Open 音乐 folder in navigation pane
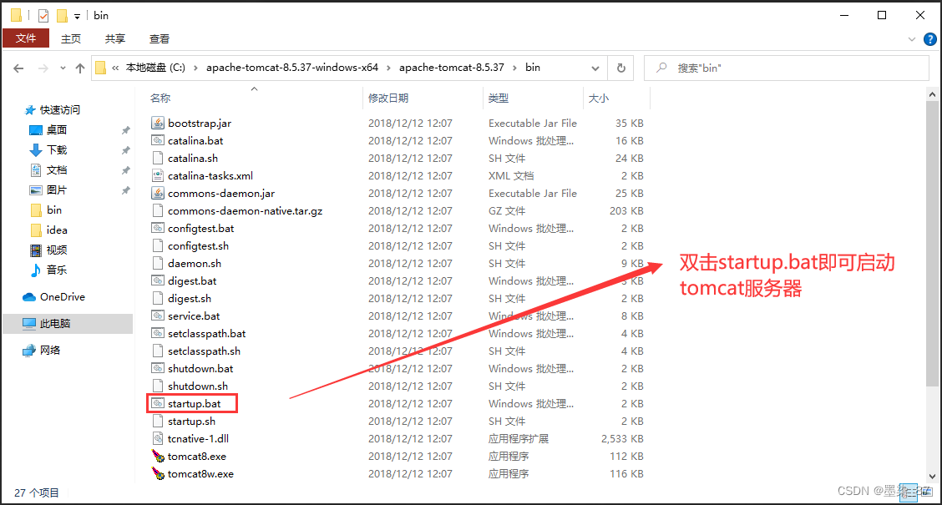Viewport: 942px width, 505px height. coord(48,270)
